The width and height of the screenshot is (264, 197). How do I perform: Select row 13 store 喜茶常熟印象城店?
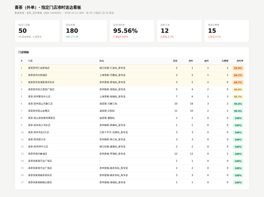pos(37,154)
